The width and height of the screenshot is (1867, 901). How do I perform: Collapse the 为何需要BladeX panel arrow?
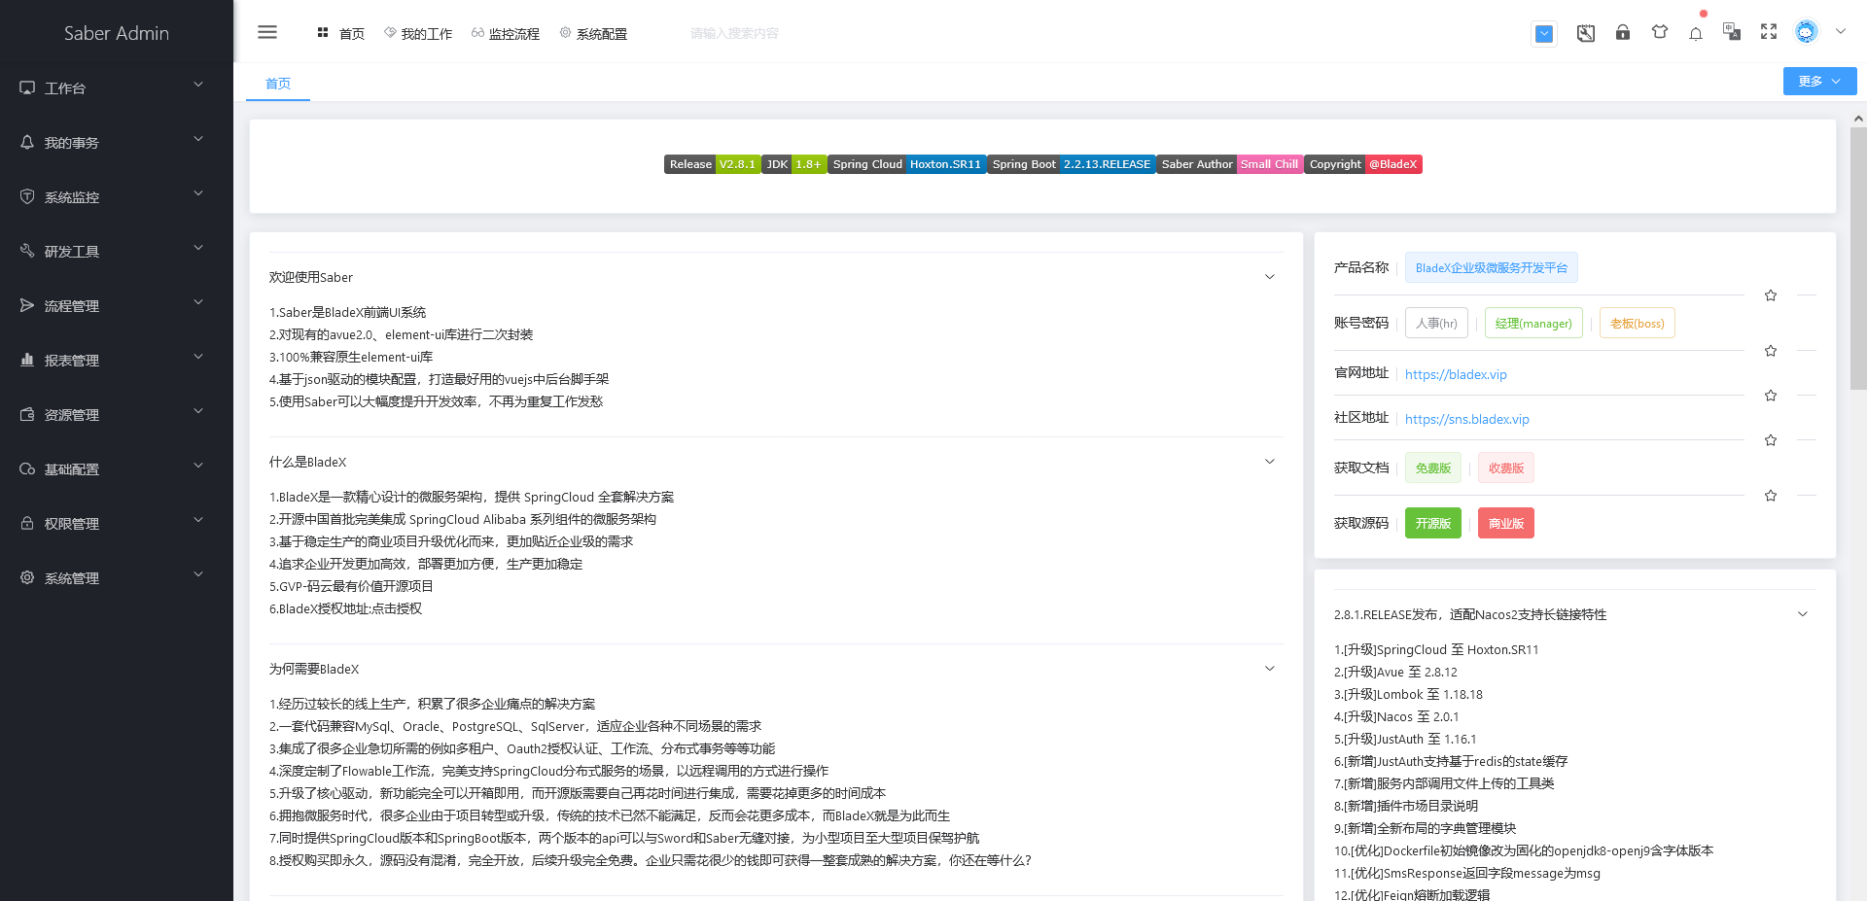1269,669
